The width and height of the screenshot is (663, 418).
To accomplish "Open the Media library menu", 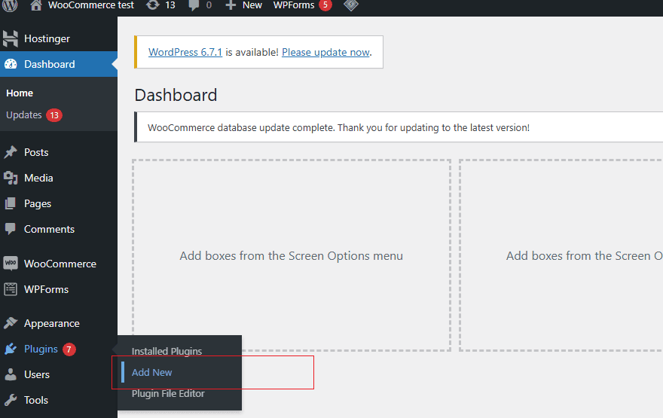I will click(38, 178).
